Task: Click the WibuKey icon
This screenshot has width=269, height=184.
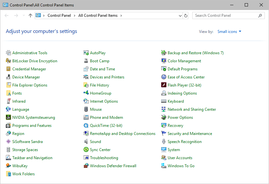Action: point(8,166)
